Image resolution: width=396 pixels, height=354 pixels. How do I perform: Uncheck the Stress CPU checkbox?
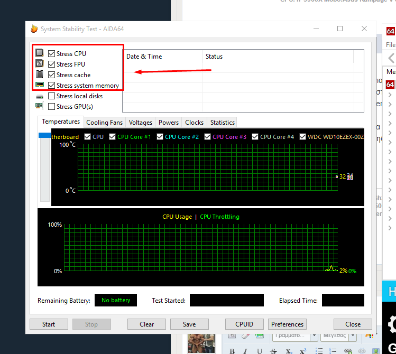(x=51, y=53)
